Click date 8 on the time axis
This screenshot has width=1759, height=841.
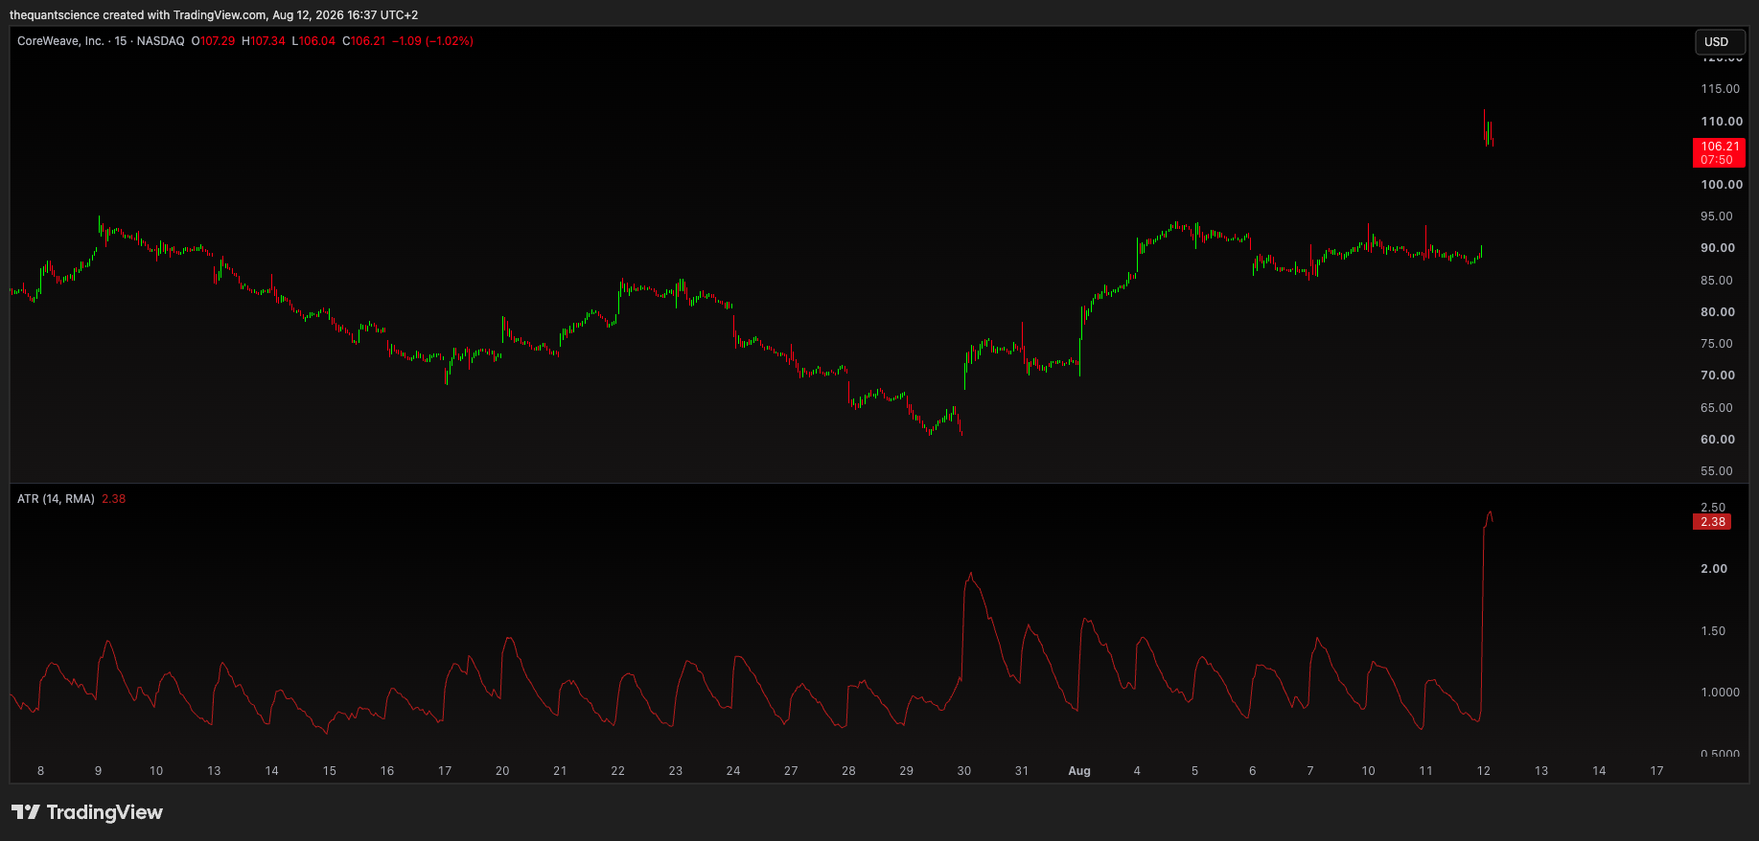(40, 771)
